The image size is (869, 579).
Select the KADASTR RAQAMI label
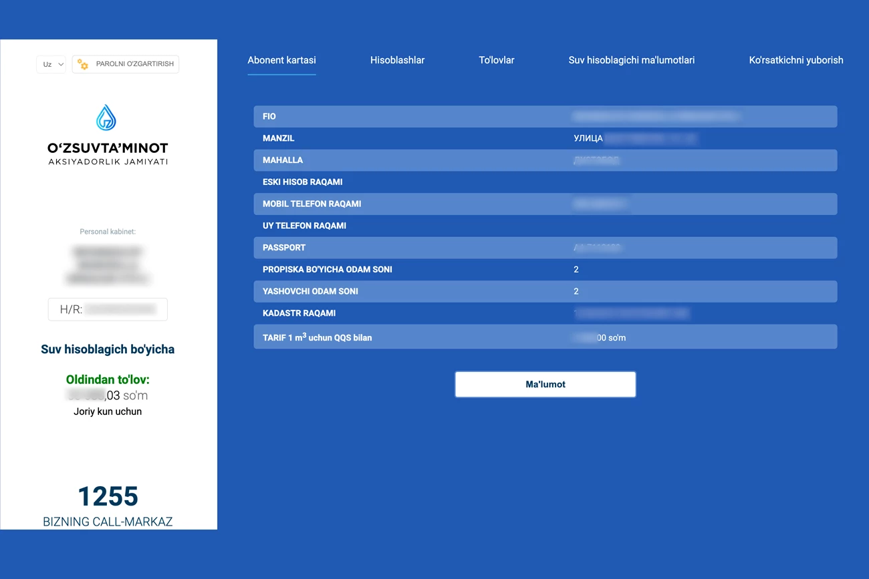[299, 313]
